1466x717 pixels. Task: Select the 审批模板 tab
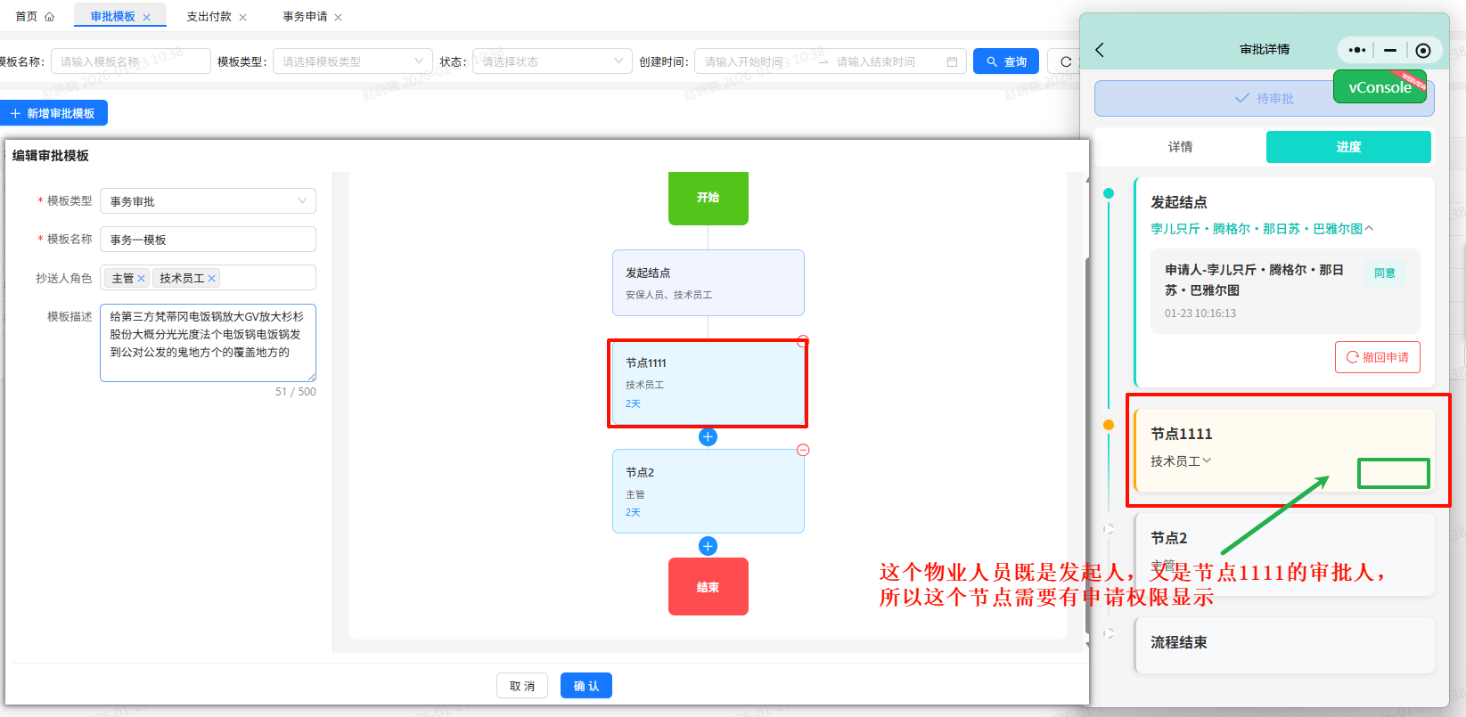[x=112, y=17]
